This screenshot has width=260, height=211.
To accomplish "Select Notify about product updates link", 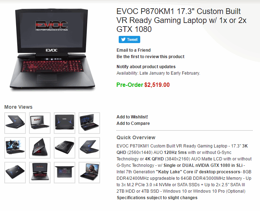I will (146, 67).
